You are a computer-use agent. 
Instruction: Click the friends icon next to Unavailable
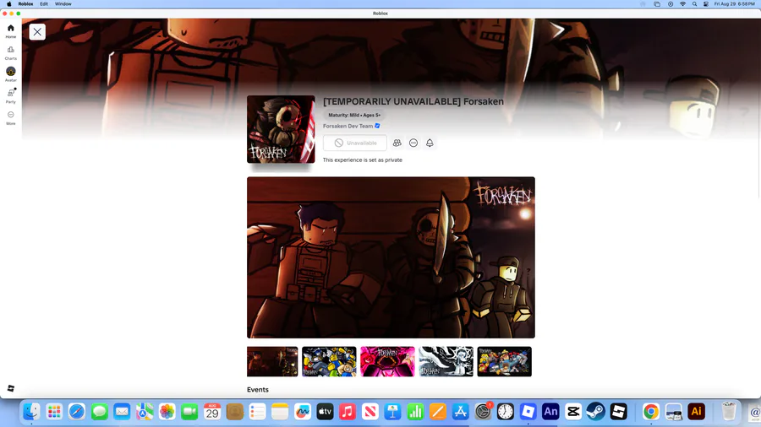pos(397,143)
